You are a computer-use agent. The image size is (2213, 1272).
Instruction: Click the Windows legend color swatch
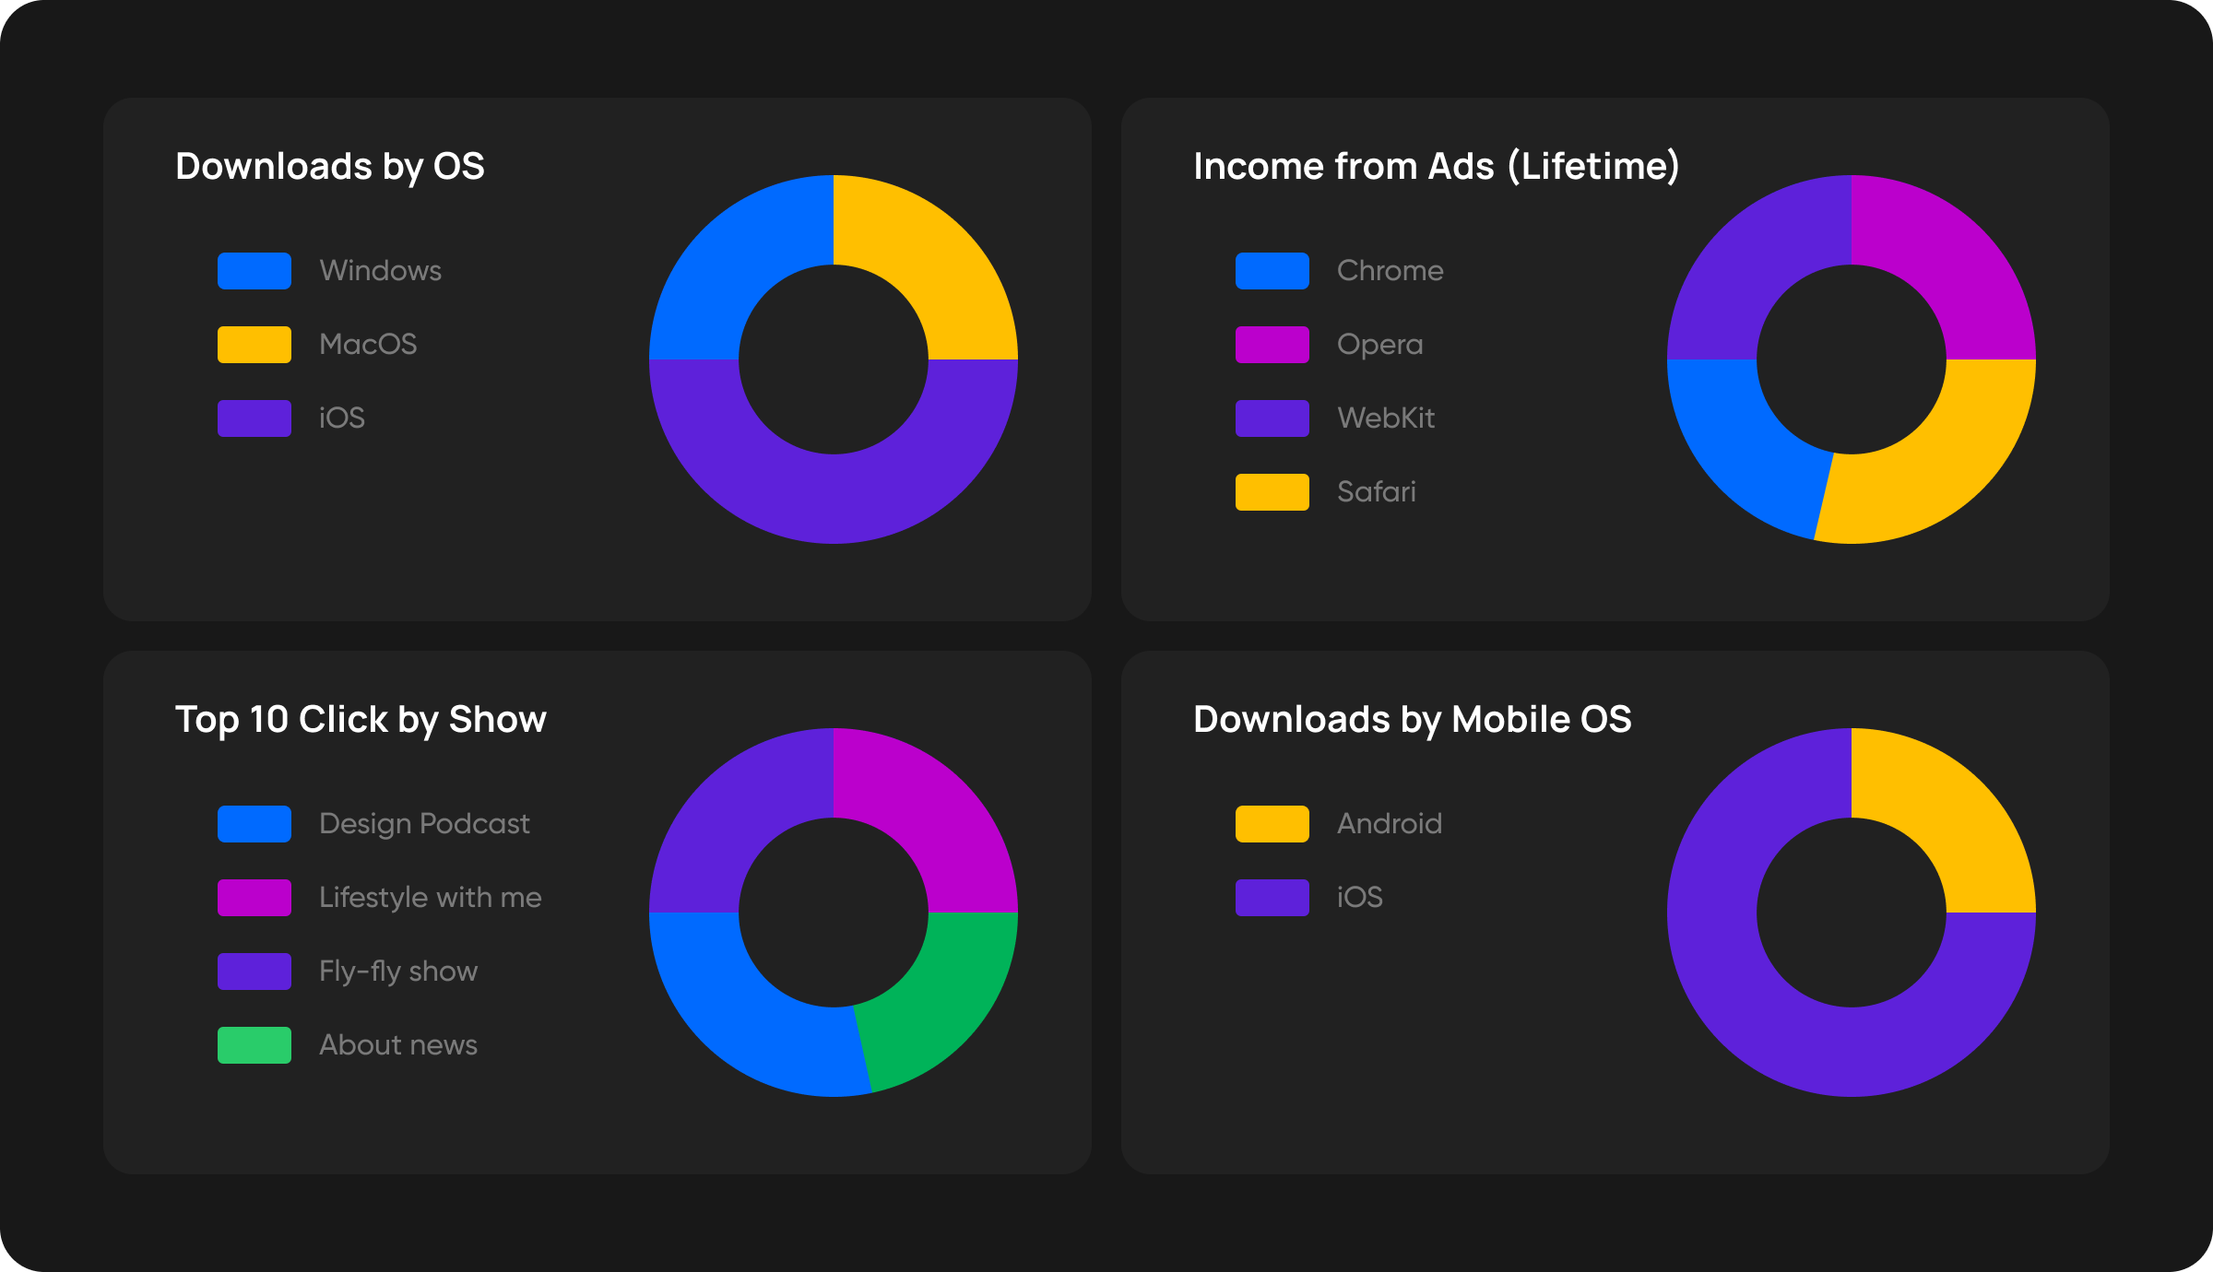tap(253, 269)
